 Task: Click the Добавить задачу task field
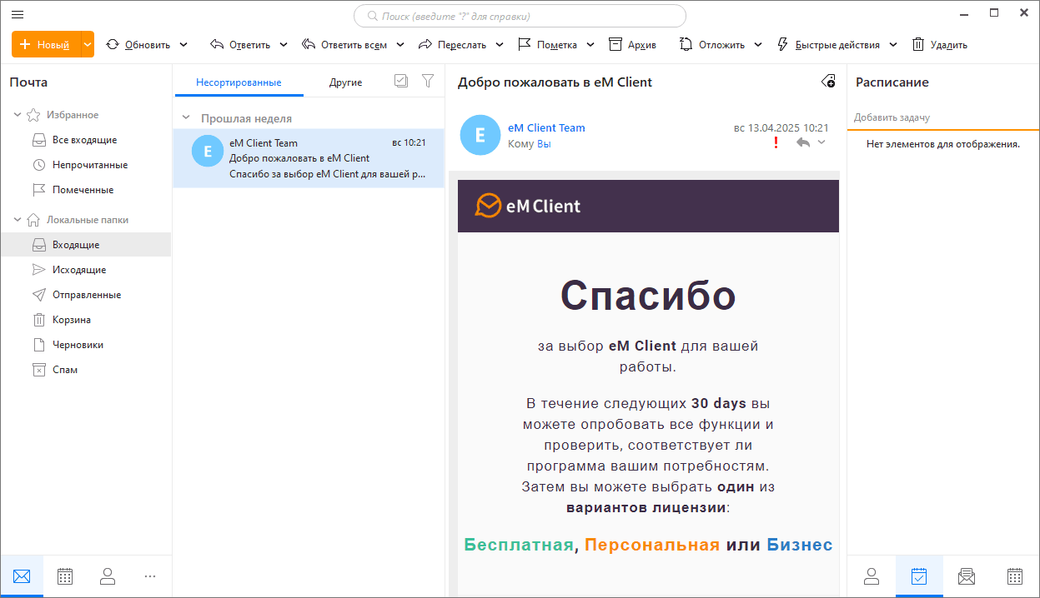943,117
